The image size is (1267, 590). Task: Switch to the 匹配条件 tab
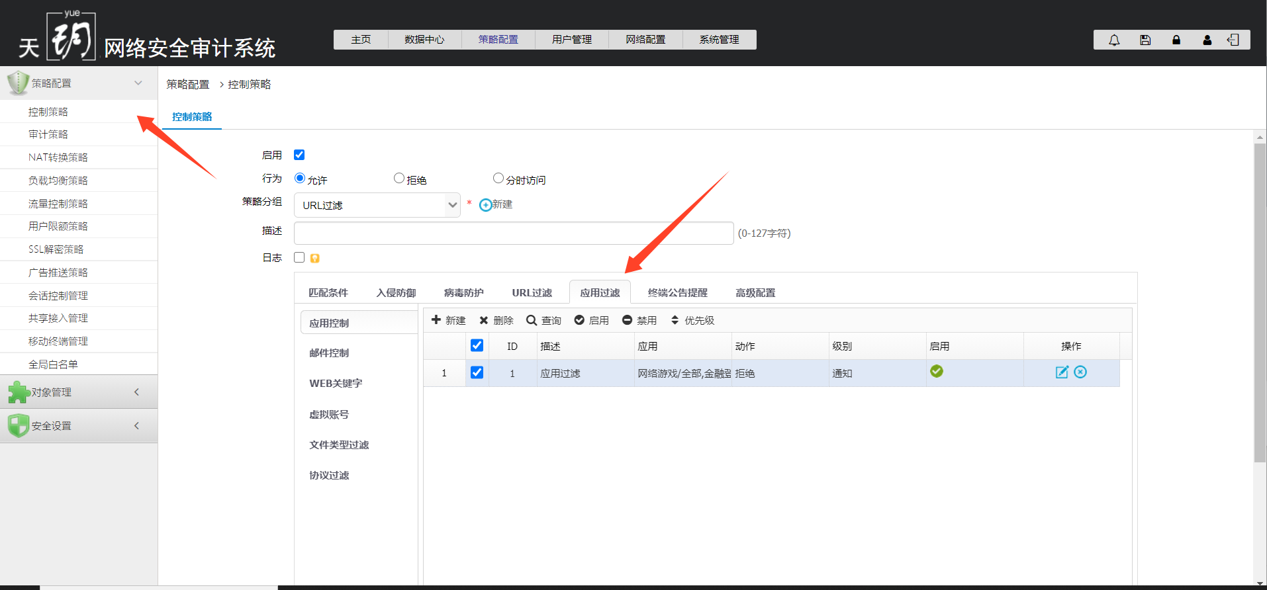[x=328, y=292]
